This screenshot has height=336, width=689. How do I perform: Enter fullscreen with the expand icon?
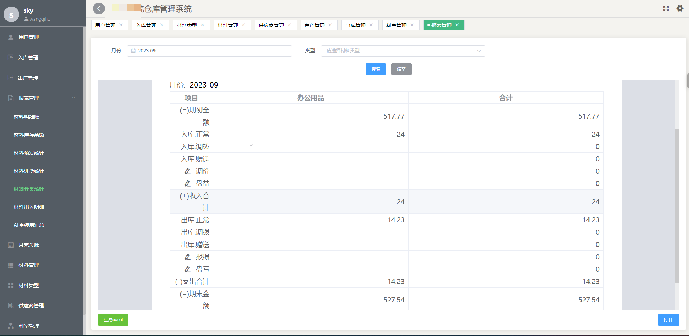[666, 8]
